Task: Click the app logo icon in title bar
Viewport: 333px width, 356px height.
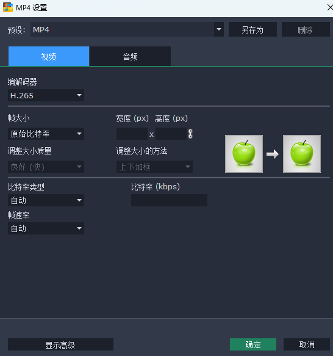Action: coord(8,7)
